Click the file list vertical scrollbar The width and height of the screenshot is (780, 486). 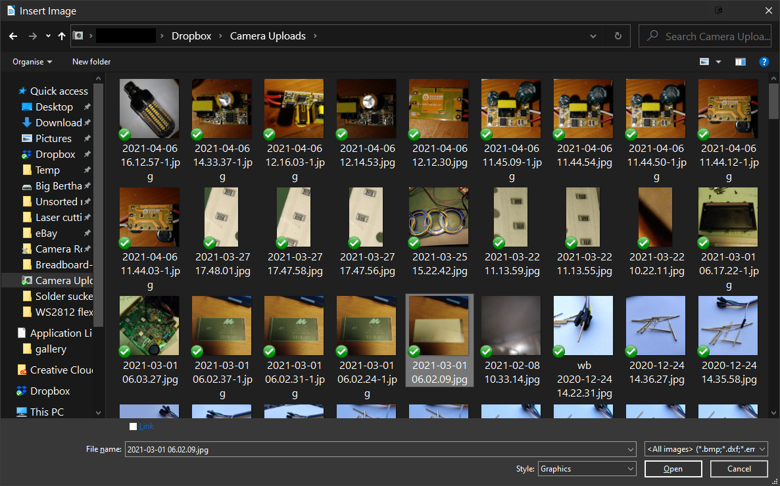(x=773, y=250)
